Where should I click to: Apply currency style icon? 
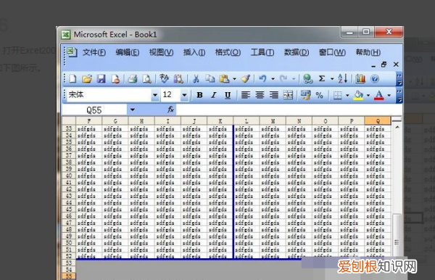pyautogui.click(x=305, y=95)
